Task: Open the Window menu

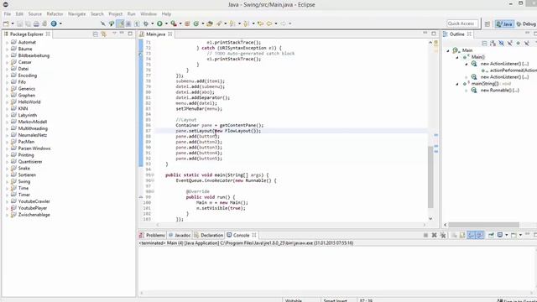Action: 149,14
